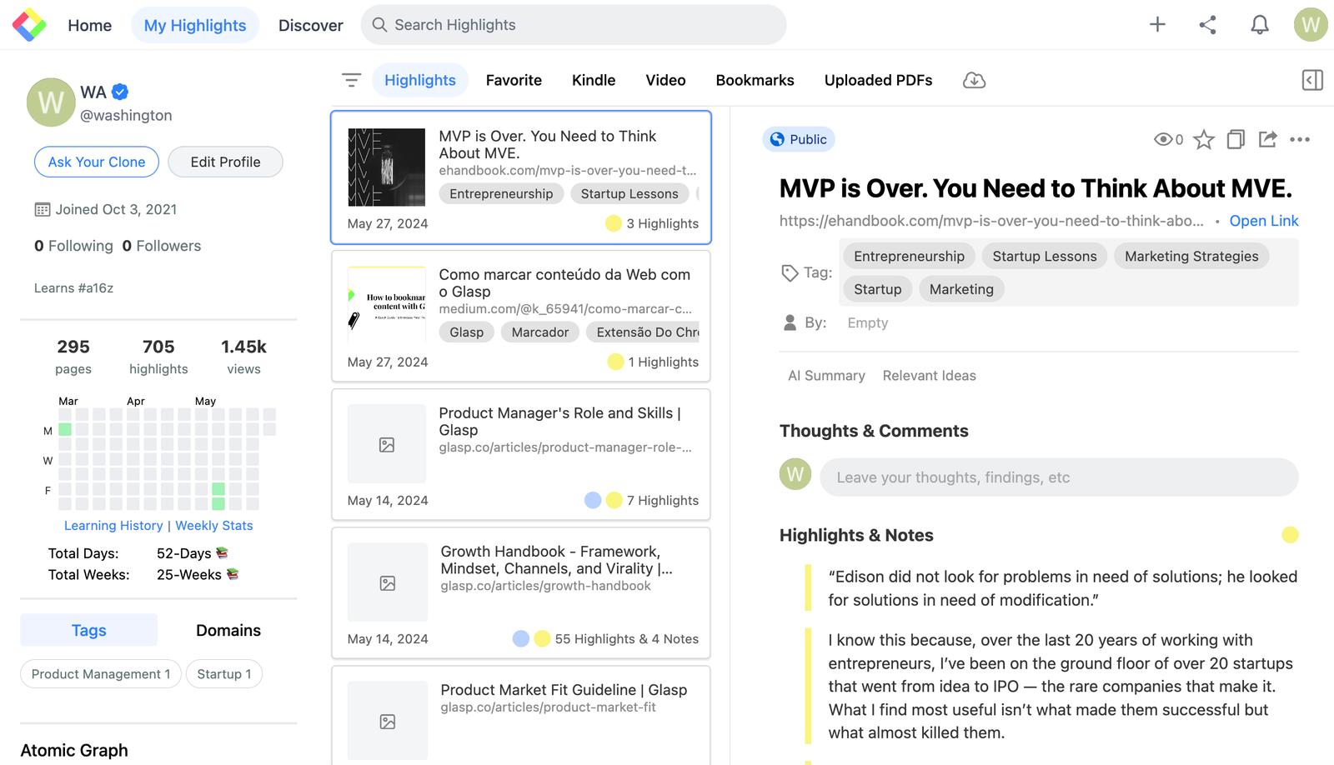Click the Startup 1 tag chip
Screen dimensions: 1334x765
point(224,674)
